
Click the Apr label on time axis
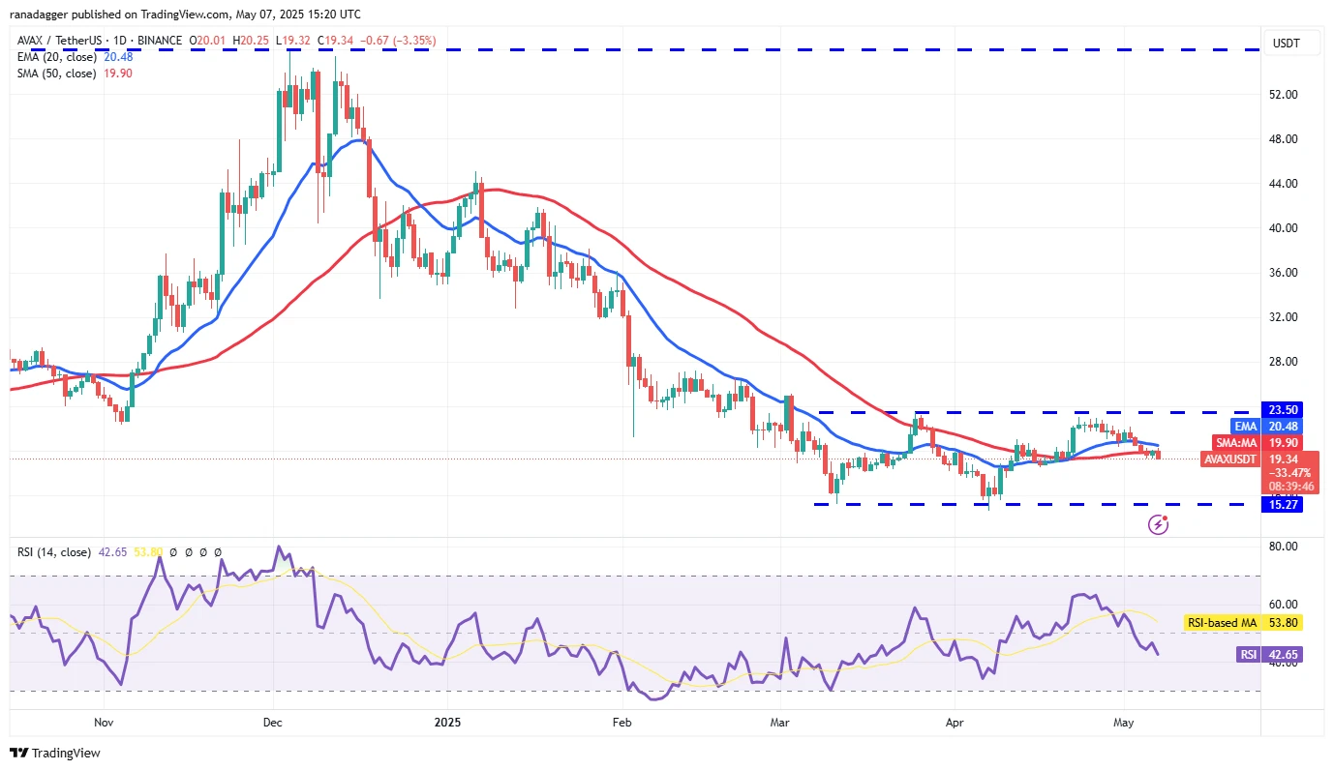[x=954, y=723]
